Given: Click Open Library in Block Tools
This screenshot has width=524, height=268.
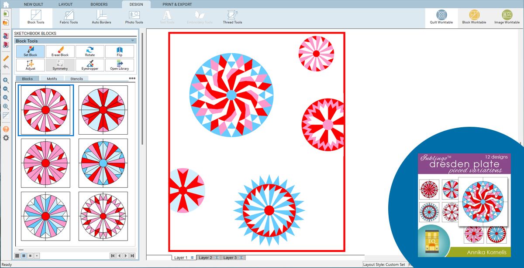Looking at the screenshot, I should 120,65.
